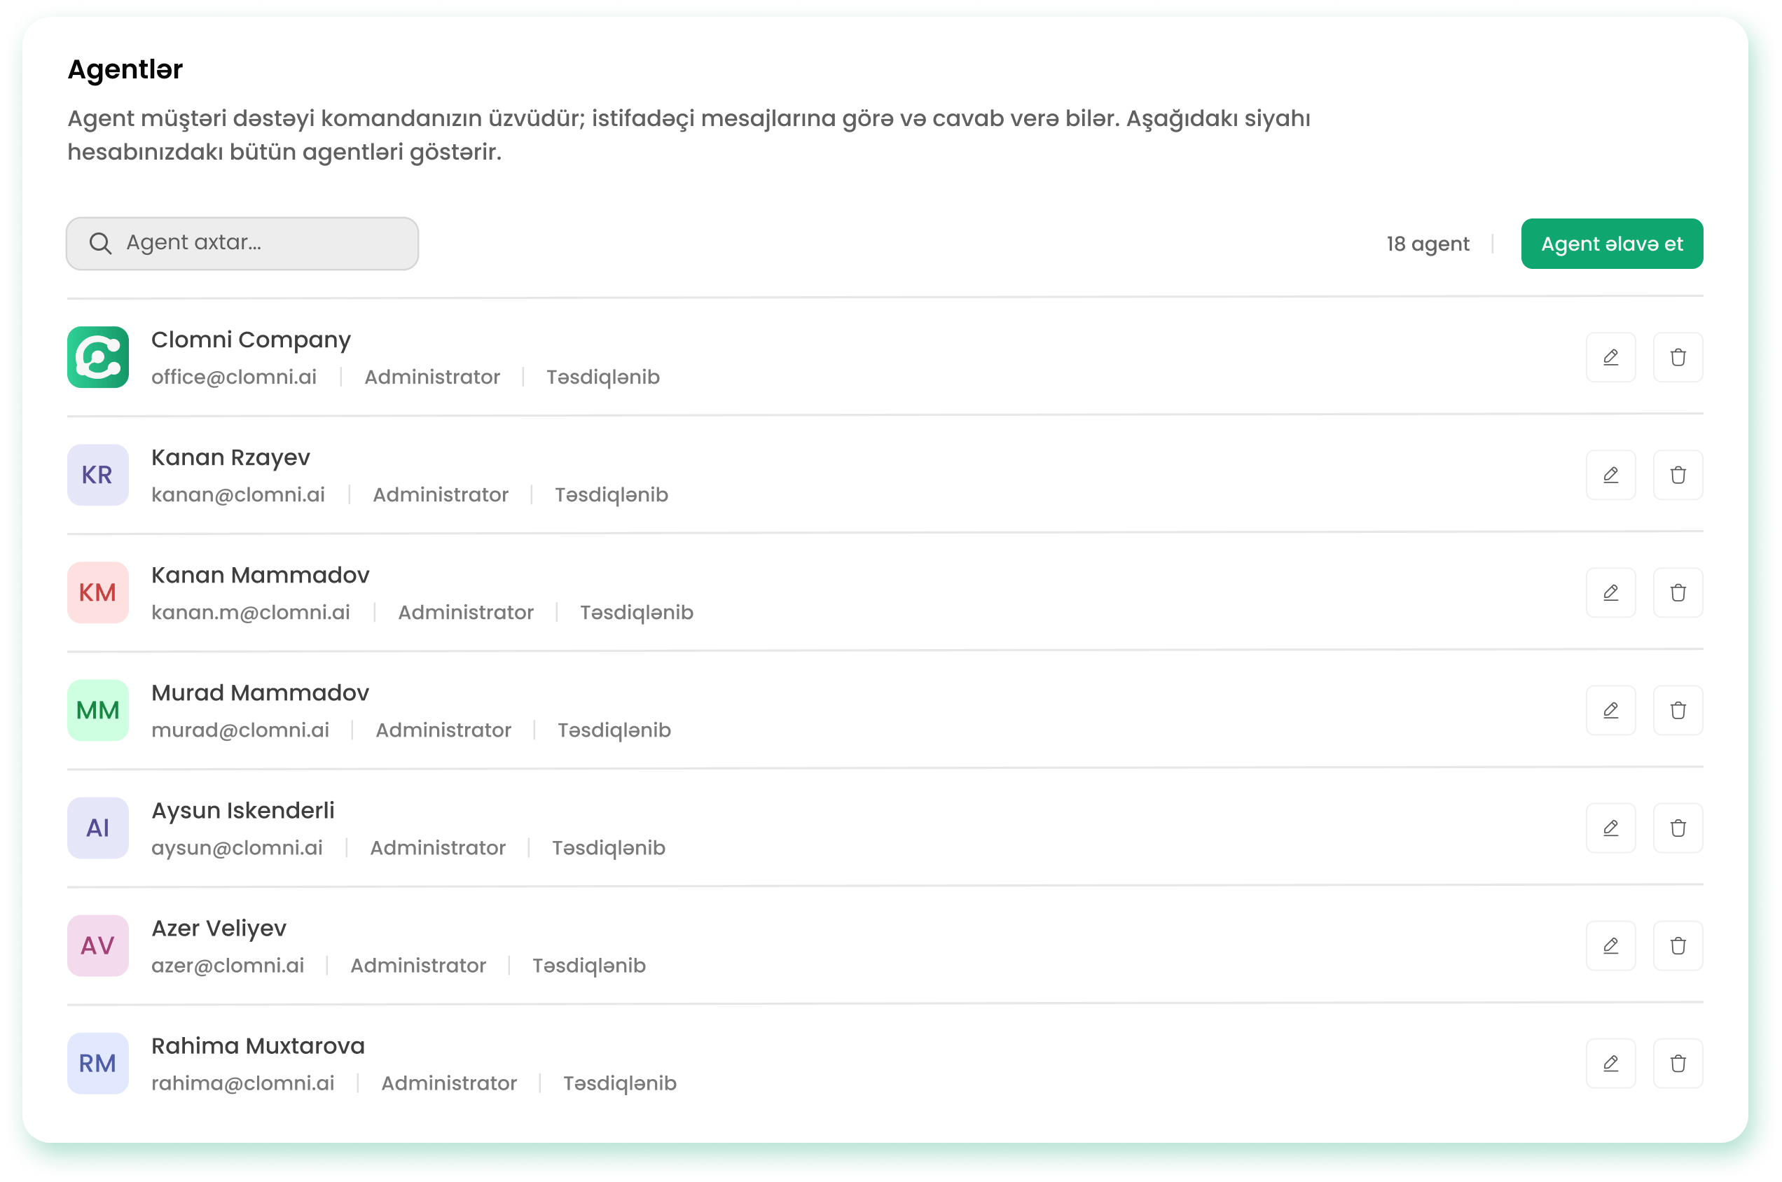This screenshot has width=1782, height=1182.
Task: Edit Kanan Rzayev's agent entry
Action: pos(1610,475)
